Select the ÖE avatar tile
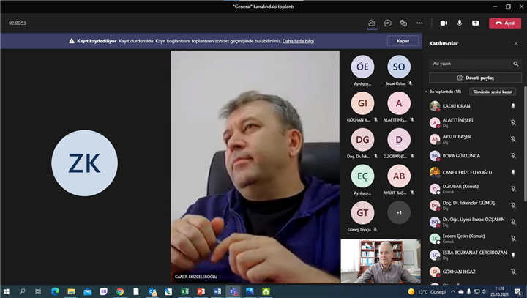The width and height of the screenshot is (527, 298). (x=362, y=67)
